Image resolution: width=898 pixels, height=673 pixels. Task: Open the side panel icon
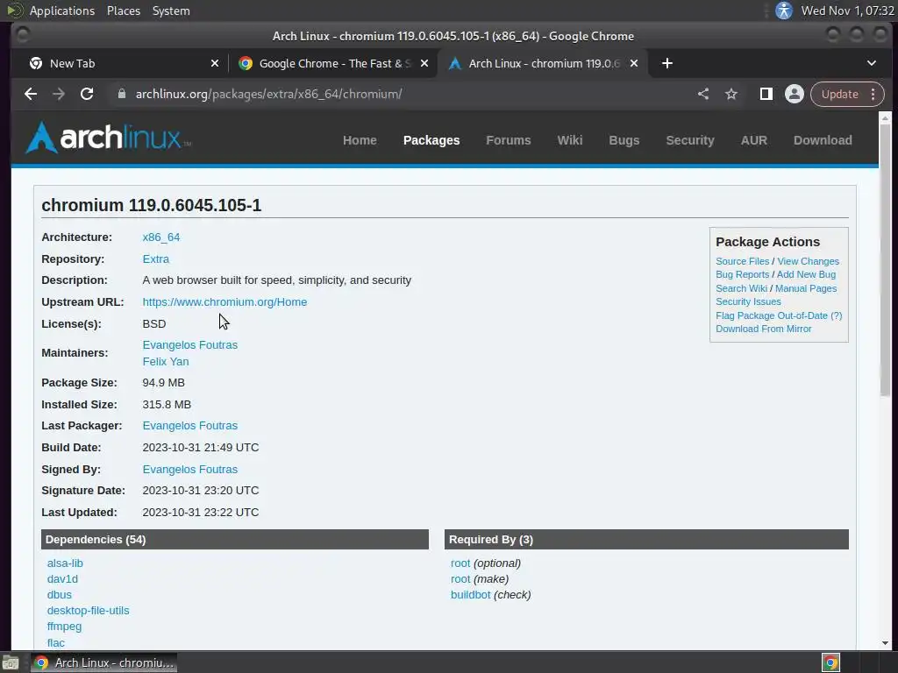(x=766, y=94)
